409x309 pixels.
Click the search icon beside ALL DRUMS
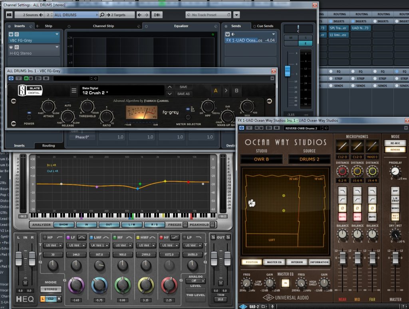coord(102,15)
